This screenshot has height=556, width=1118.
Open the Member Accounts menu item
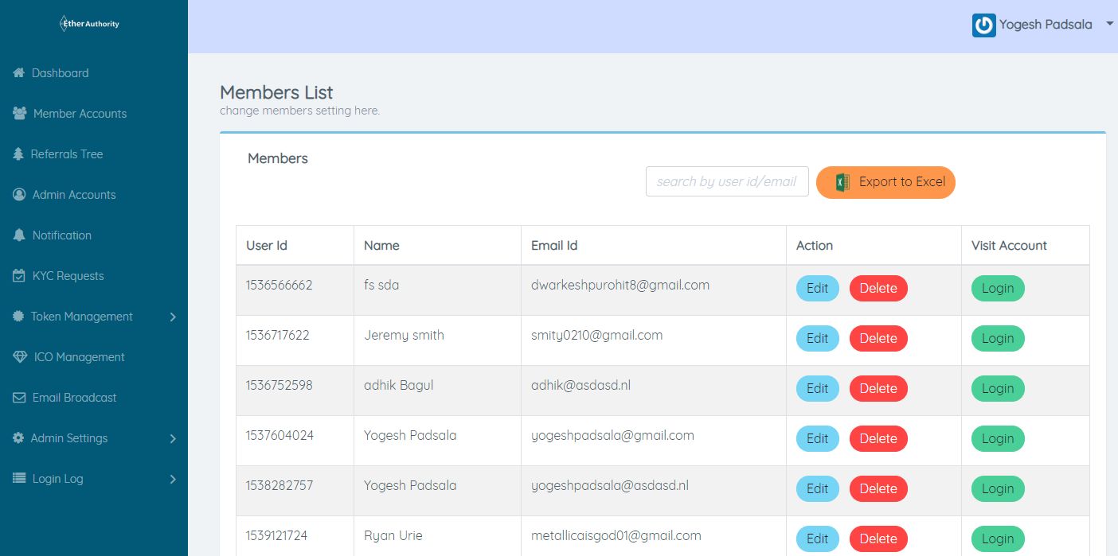pyautogui.click(x=80, y=114)
